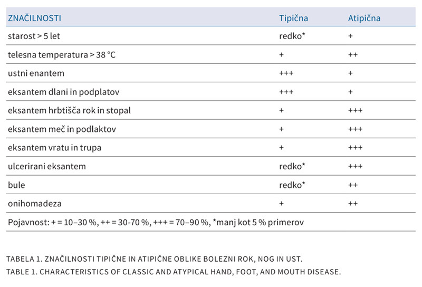
Task: Click the English 'TABLE 1.' caption line
Action: click(x=174, y=272)
